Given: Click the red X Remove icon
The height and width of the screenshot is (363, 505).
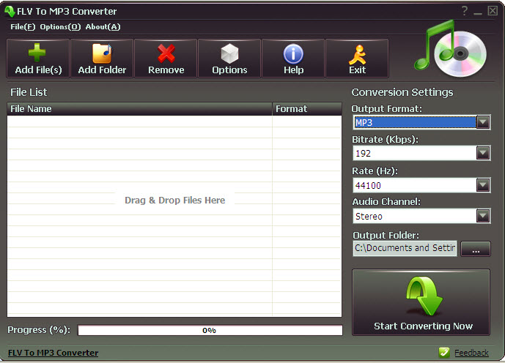Looking at the screenshot, I should 166,53.
